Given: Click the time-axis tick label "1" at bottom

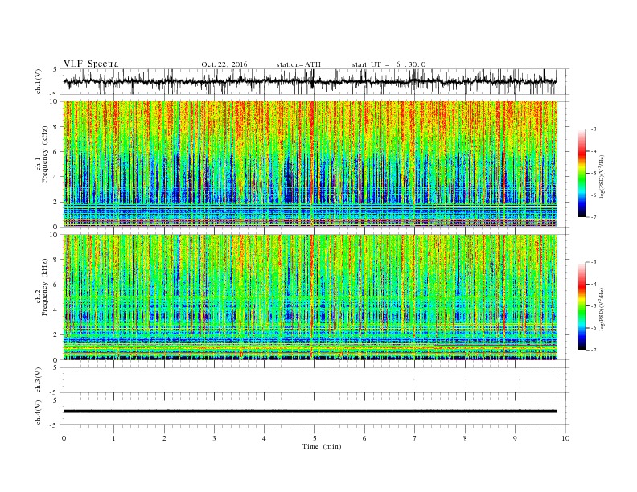Looking at the screenshot, I should [113, 438].
